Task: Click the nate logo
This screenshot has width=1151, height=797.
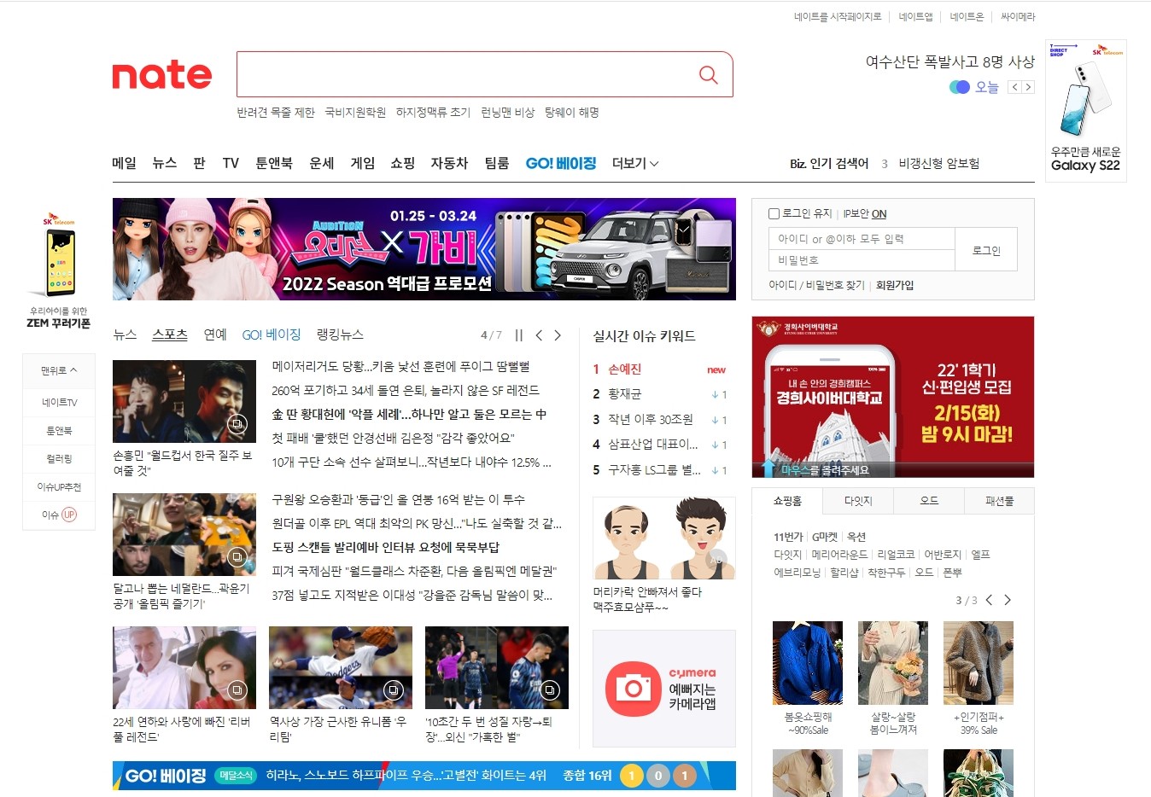Action: (162, 75)
